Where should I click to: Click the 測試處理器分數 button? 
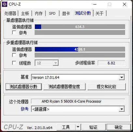pos(23,87)
